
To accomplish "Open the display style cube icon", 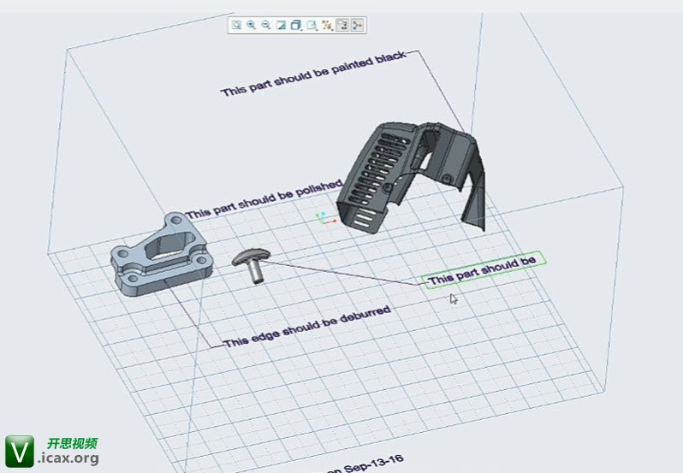I will click(x=296, y=26).
